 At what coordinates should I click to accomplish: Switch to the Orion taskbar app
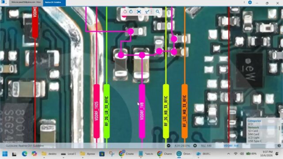(x=184, y=154)
